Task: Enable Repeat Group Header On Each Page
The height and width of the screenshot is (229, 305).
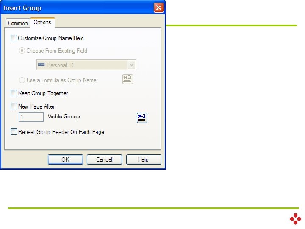Action: [x=14, y=132]
